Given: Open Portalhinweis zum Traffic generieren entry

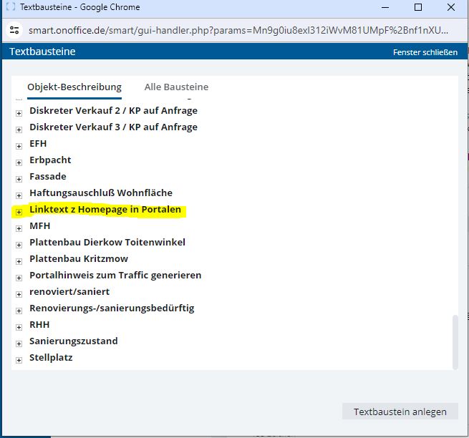Looking at the screenshot, I should (x=115, y=275).
